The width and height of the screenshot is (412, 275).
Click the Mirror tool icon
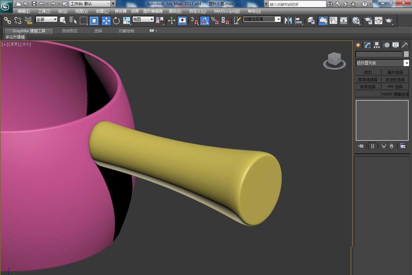[x=288, y=21]
